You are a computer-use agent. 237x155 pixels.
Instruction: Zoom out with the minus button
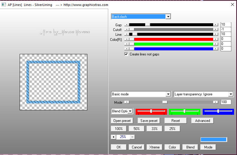[x=132, y=137]
